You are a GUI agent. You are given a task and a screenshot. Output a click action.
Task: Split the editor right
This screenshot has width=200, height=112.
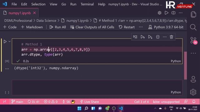tap(173, 13)
